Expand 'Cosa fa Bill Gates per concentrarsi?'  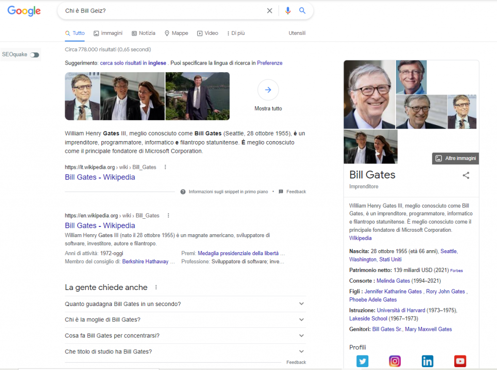coord(185,336)
